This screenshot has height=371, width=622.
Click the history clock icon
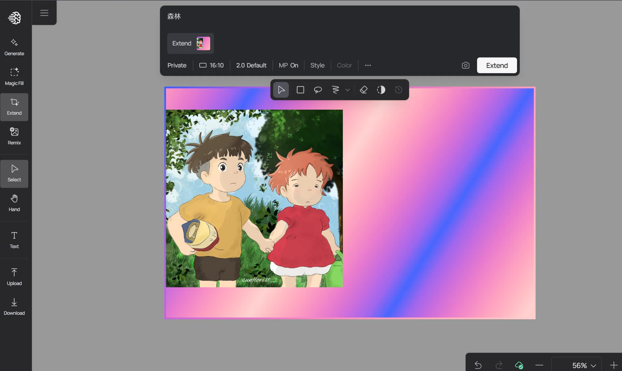[399, 90]
